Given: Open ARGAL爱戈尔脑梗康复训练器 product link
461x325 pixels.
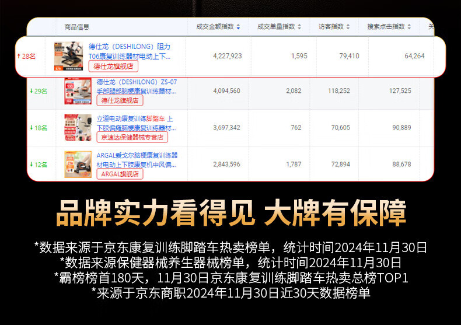Looking at the screenshot, I should [137, 159].
